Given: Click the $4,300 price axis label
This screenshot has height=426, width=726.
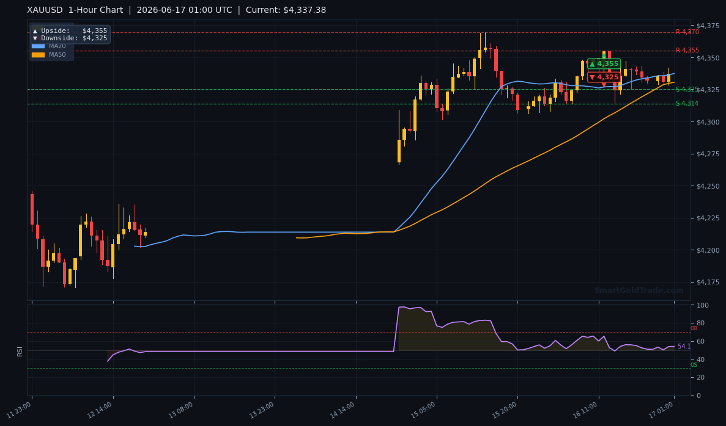Looking at the screenshot, I should [708, 122].
